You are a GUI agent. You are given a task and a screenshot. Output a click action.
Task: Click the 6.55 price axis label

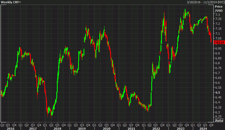218,88
